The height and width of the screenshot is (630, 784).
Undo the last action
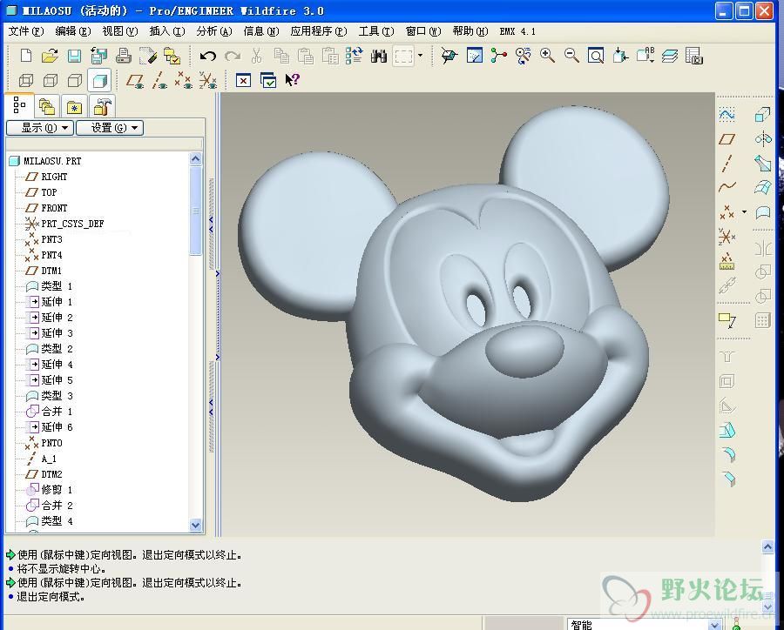tap(207, 56)
